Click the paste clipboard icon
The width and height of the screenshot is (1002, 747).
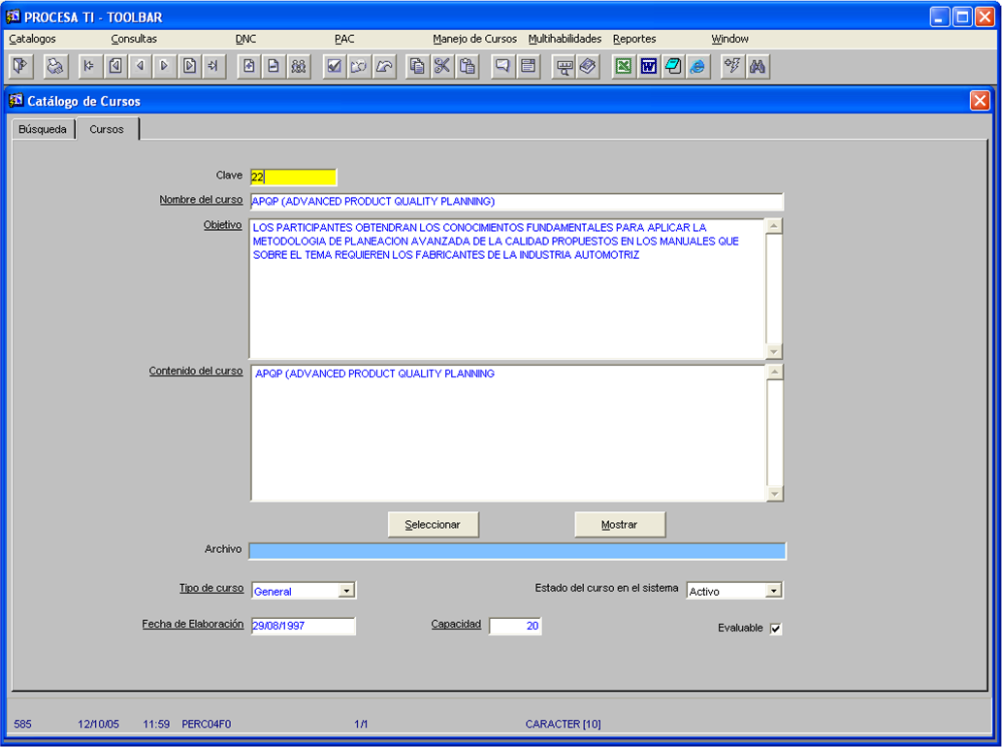(x=468, y=66)
